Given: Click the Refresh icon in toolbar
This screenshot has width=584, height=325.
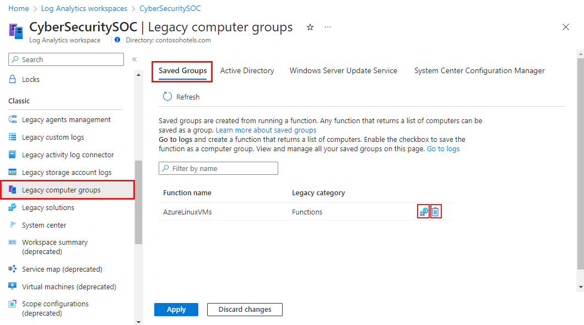Looking at the screenshot, I should [x=167, y=97].
